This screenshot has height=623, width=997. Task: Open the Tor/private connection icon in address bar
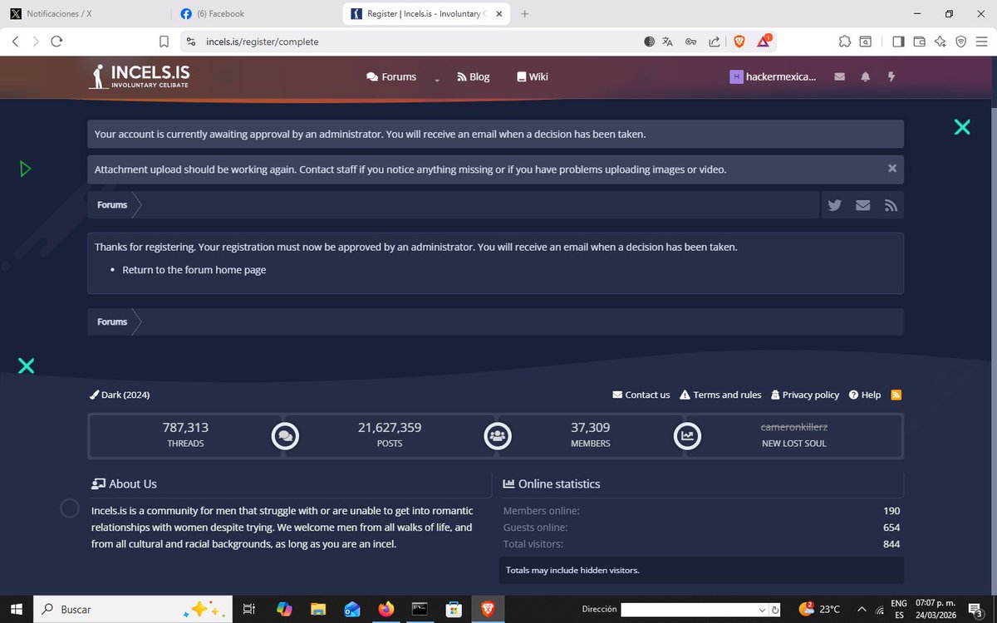pyautogui.click(x=650, y=42)
